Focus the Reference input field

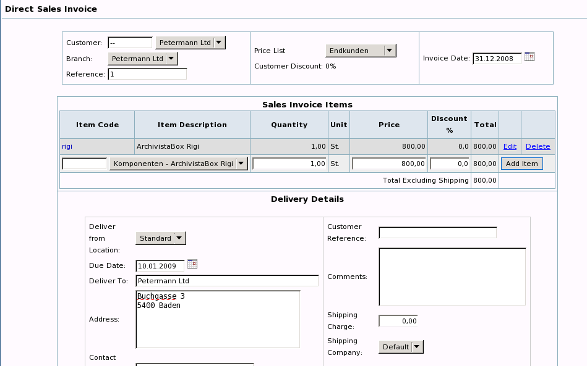(147, 74)
